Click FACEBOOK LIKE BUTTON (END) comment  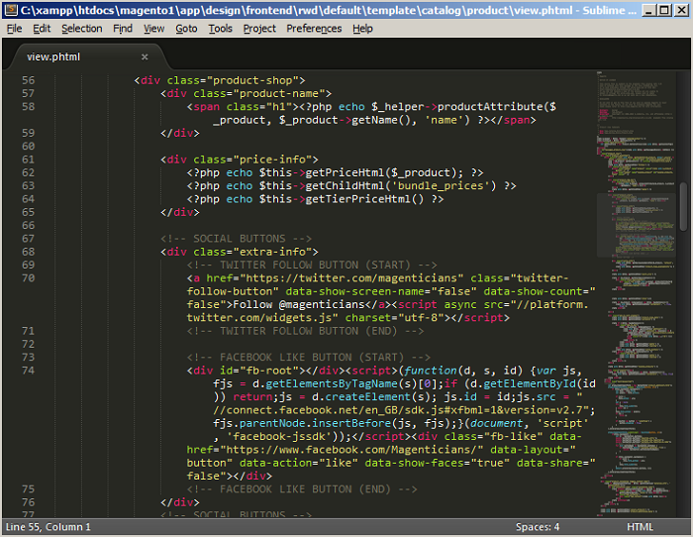[x=302, y=489]
